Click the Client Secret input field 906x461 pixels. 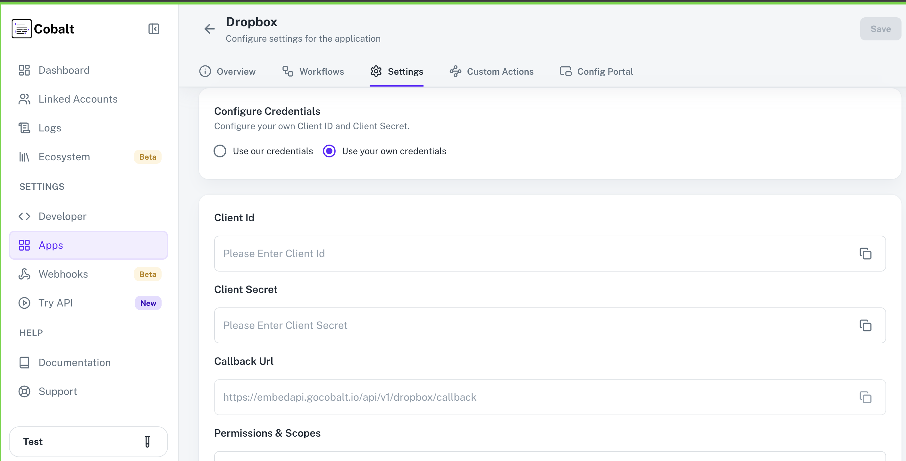click(457, 325)
